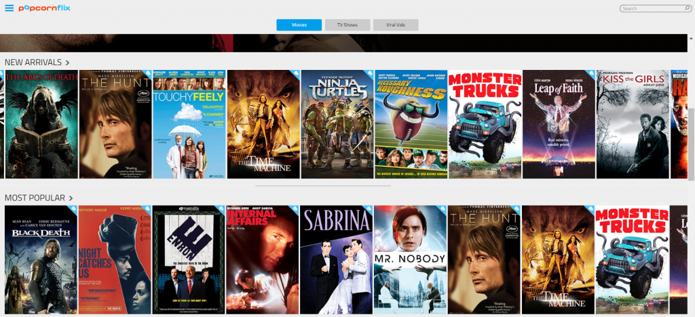Choose the Teenage Mutant Ninja Turtles poster
This screenshot has height=317, width=695.
(x=337, y=124)
